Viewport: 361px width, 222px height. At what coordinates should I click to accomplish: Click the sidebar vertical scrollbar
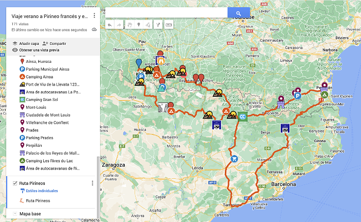pyautogui.click(x=99, y=187)
